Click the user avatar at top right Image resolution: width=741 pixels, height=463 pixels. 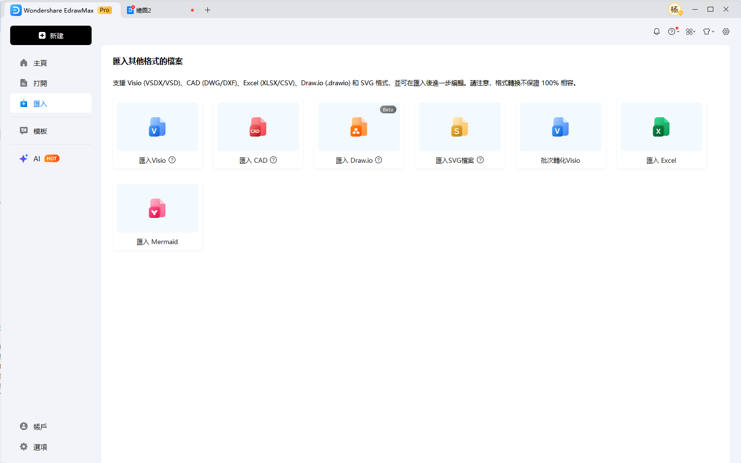pos(675,10)
